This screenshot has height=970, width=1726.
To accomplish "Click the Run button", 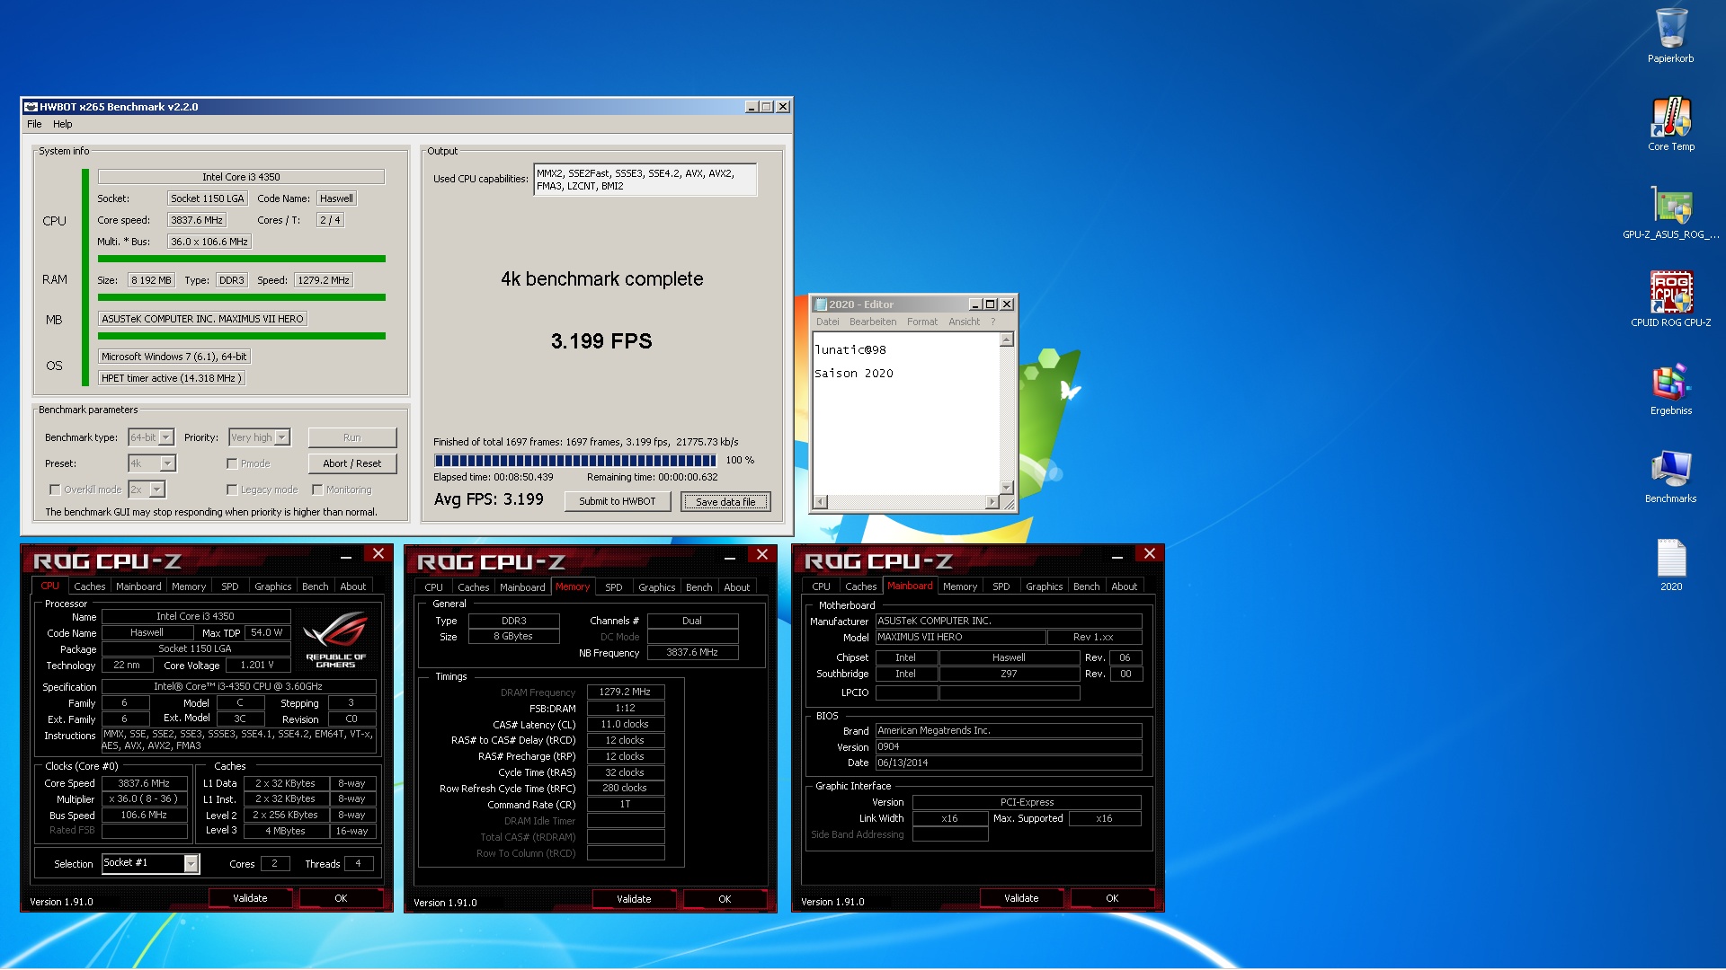I will pos(352,437).
